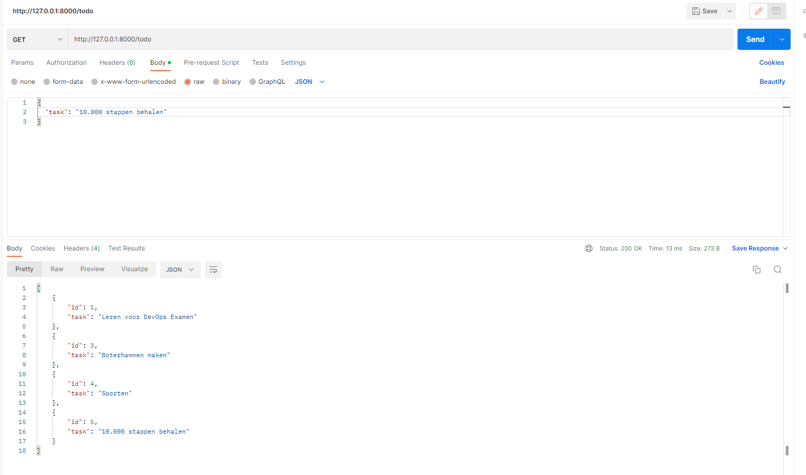Select the raw body type radio button

point(188,81)
